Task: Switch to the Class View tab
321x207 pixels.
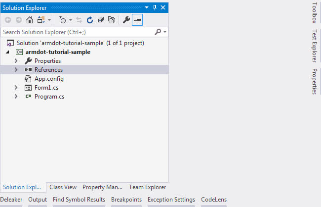Action: (63, 187)
